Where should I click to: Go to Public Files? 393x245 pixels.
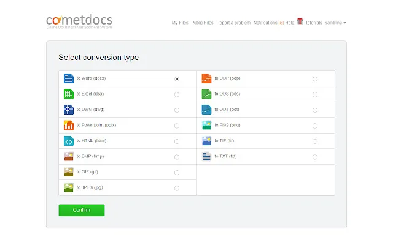202,23
